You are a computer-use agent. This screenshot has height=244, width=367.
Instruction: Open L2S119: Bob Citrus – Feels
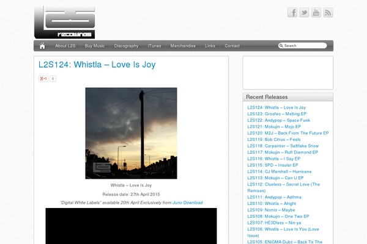(274, 140)
